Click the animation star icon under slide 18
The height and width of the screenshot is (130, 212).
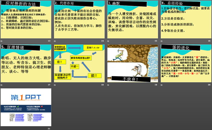[55, 85]
